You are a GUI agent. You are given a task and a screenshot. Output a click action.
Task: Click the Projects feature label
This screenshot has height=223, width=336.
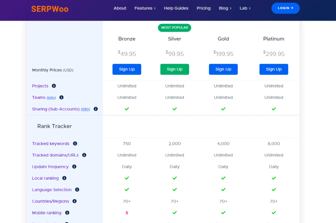[x=40, y=86]
